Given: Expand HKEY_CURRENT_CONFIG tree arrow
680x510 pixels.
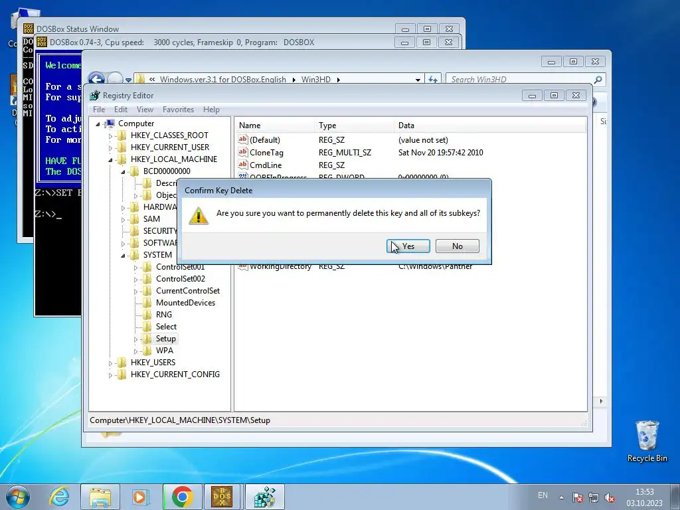Looking at the screenshot, I should [110, 375].
